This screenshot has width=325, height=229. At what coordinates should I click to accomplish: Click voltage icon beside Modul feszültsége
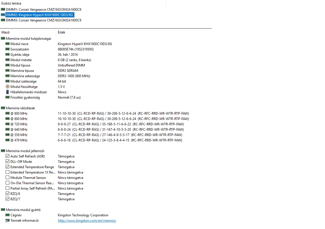pos(7,87)
